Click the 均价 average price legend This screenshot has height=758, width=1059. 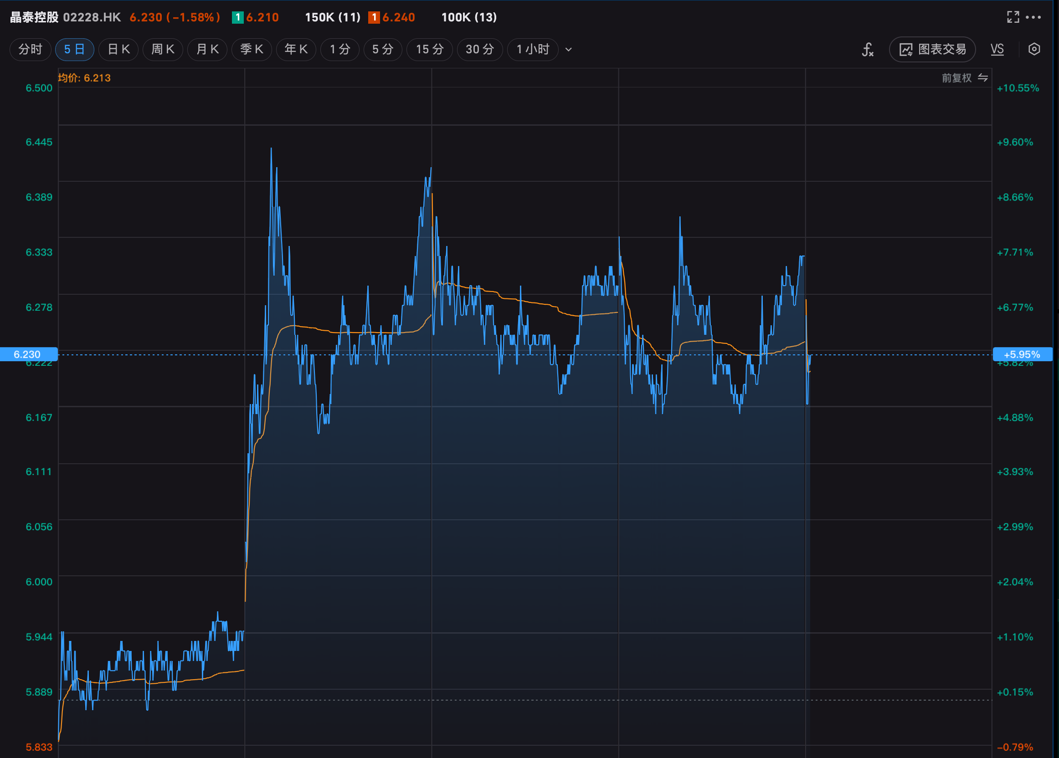[x=84, y=78]
